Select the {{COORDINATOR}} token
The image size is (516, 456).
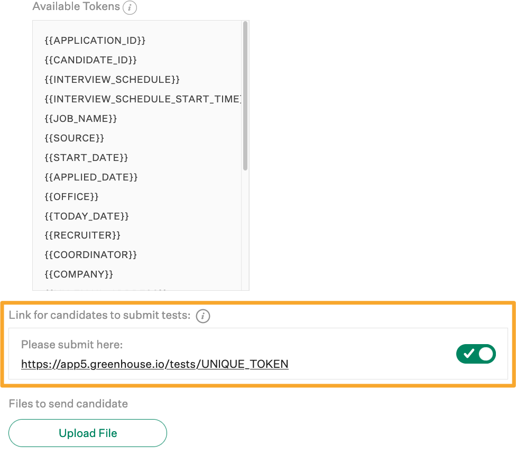90,254
